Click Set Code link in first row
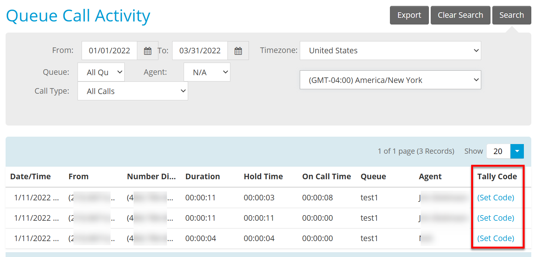535x257 pixels. tap(496, 197)
